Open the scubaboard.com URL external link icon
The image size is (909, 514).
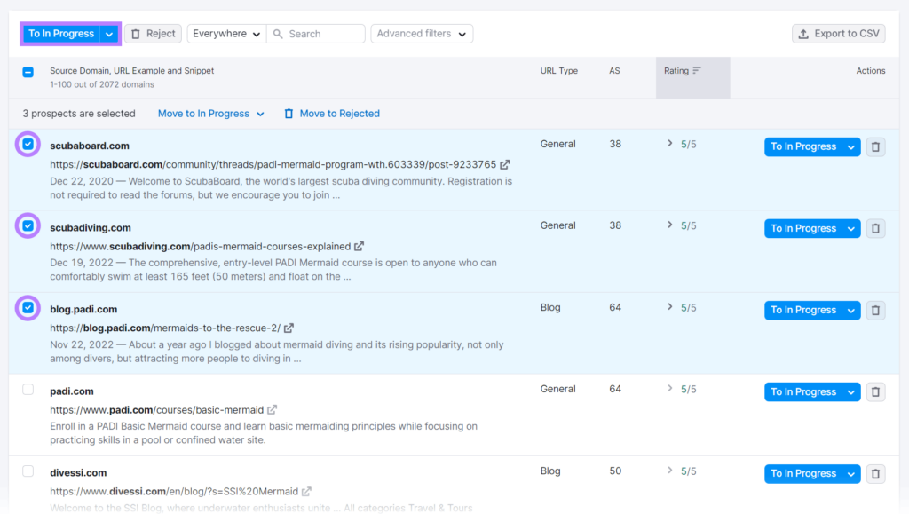(505, 164)
